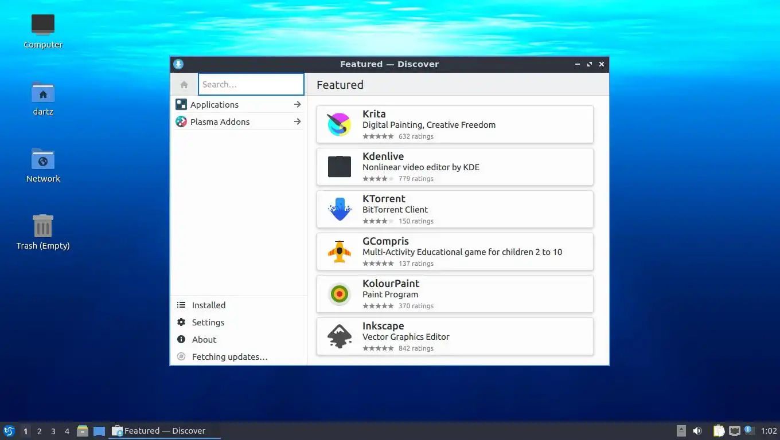The image size is (780, 440).
Task: Click 'Vector Graphics Editor' description
Action: click(406, 337)
